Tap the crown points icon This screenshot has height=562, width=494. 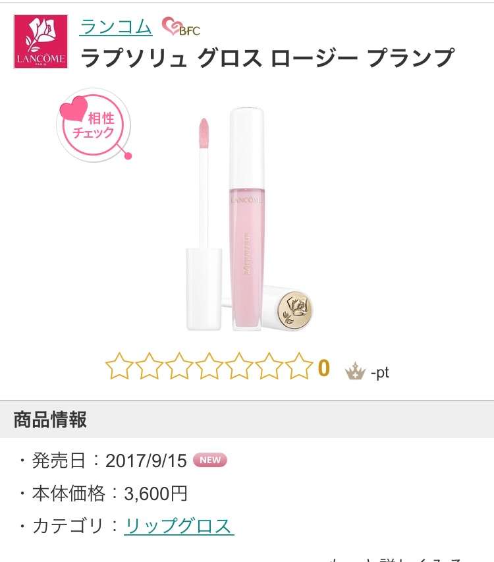click(355, 371)
